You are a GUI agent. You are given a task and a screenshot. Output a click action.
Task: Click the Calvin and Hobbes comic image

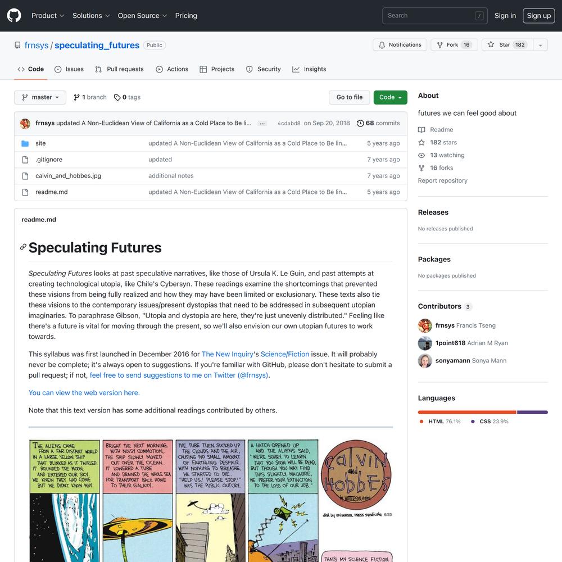click(211, 500)
